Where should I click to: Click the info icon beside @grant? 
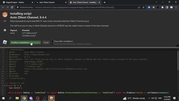tap(5, 30)
